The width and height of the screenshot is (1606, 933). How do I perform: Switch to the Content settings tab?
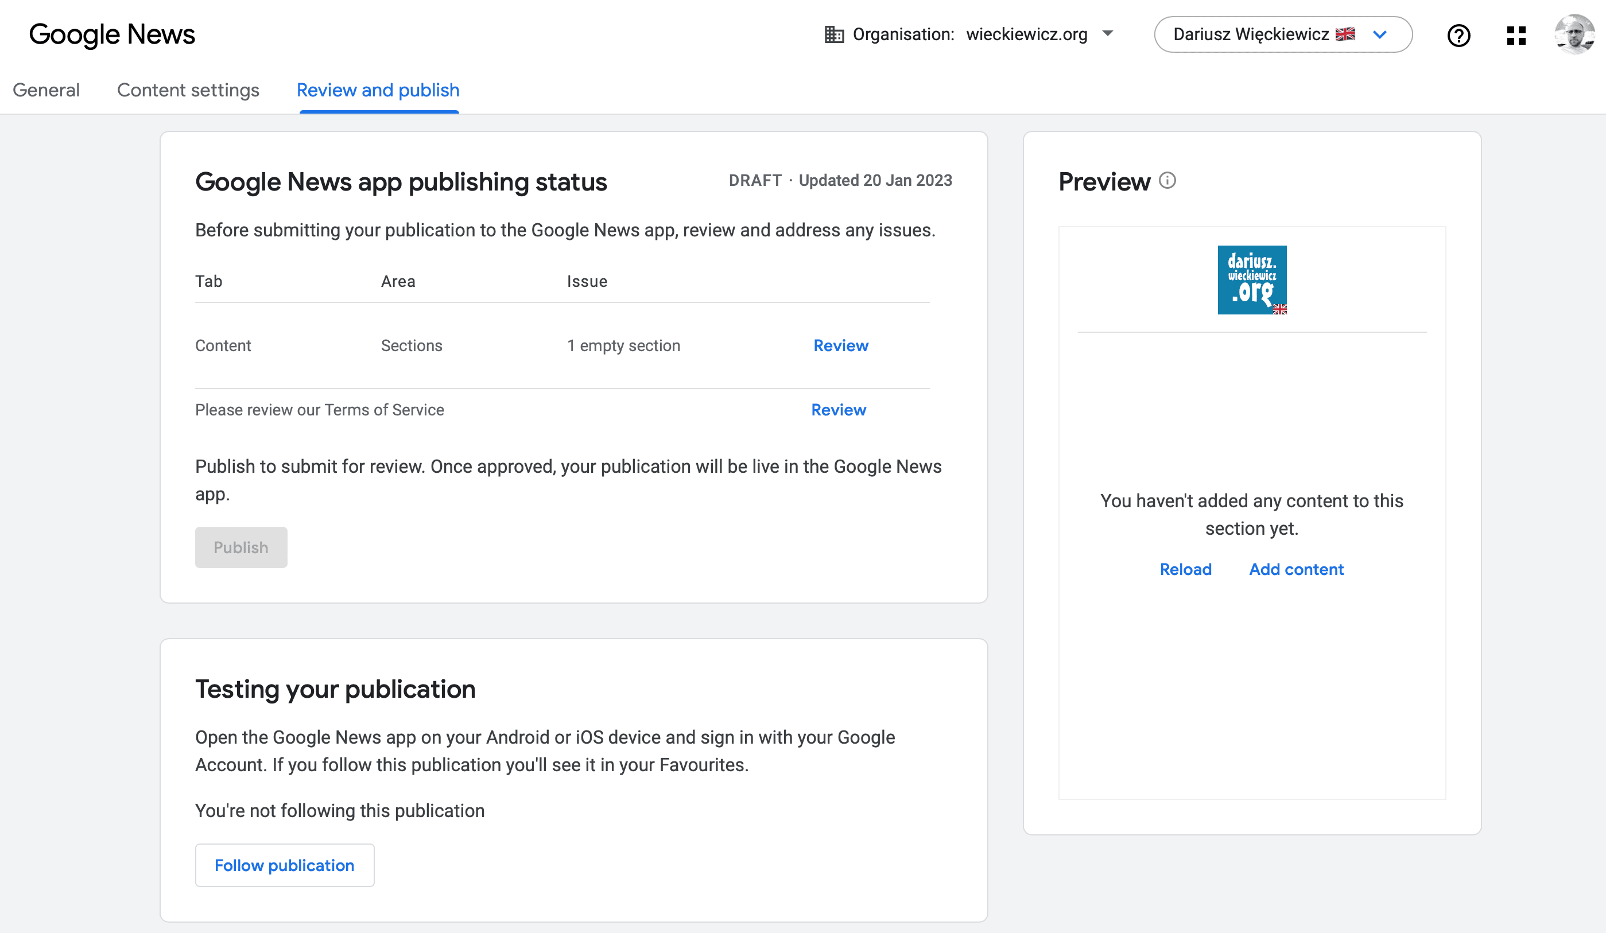188,90
